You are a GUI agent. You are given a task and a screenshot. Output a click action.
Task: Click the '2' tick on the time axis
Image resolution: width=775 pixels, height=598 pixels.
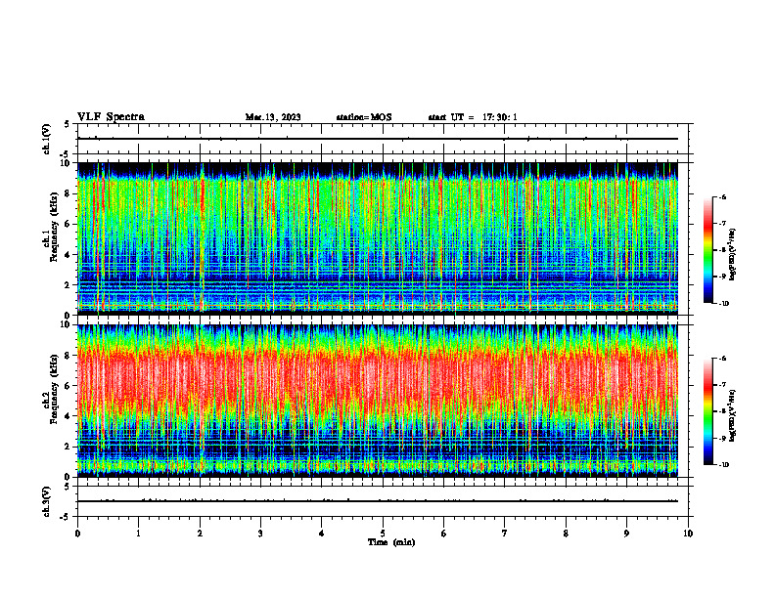click(200, 534)
